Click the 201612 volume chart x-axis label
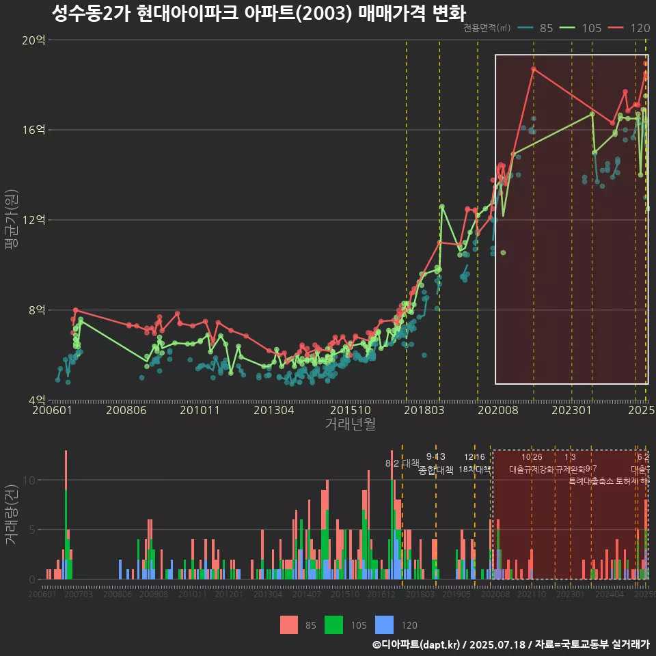Screen dimensions: 656x656 pos(381,594)
